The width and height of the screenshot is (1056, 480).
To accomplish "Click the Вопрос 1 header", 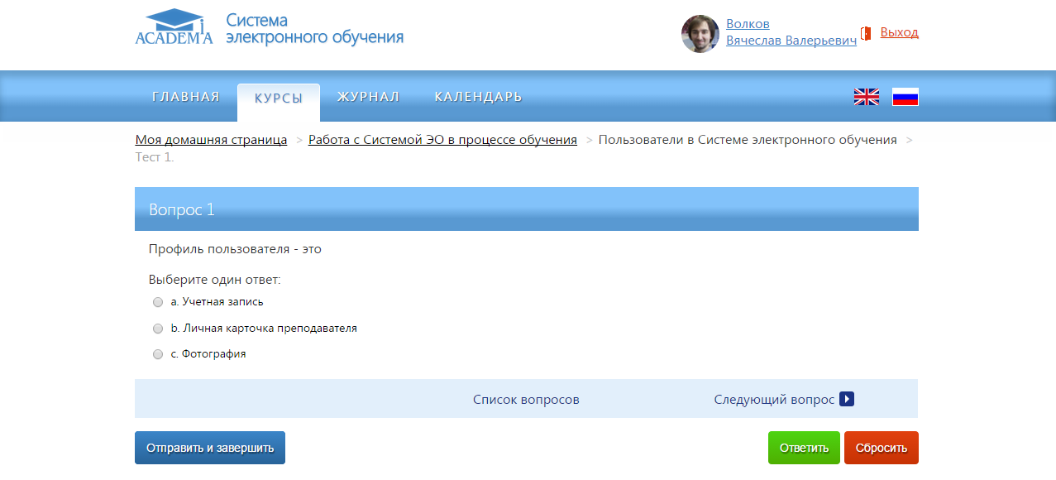I will coord(527,209).
